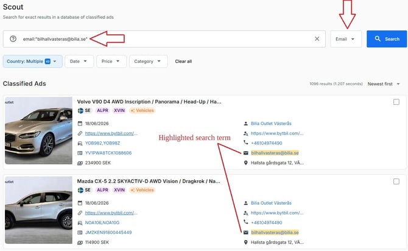Viewport: 408px width, 251px height.
Task: Open the Newest first sort dropdown
Action: 384,84
